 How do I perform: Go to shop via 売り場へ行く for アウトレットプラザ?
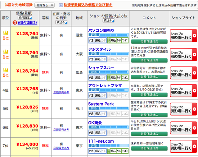(184, 91)
